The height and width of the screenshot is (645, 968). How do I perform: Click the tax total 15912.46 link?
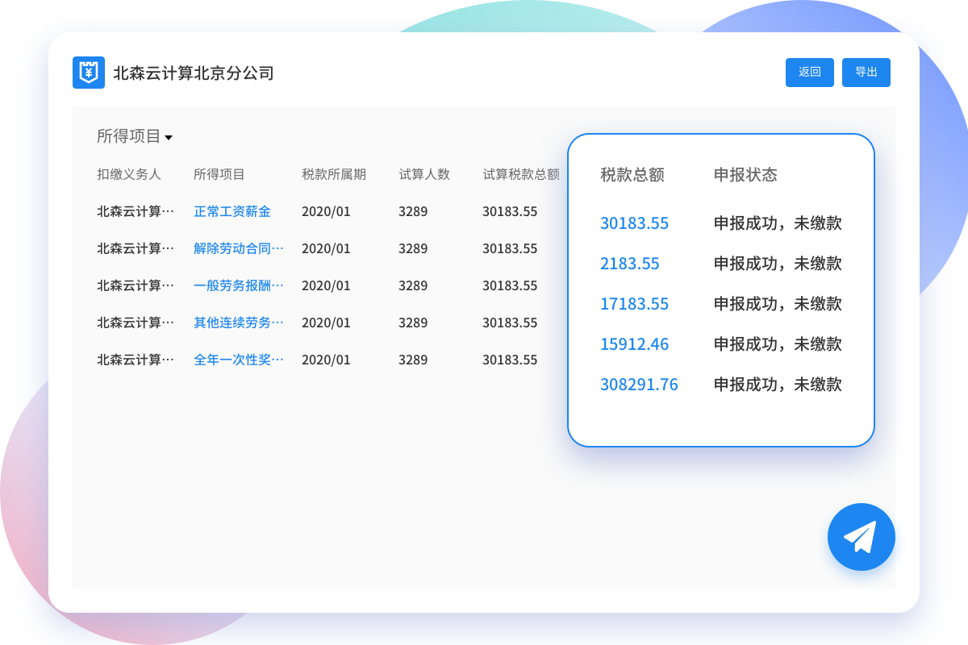(634, 344)
